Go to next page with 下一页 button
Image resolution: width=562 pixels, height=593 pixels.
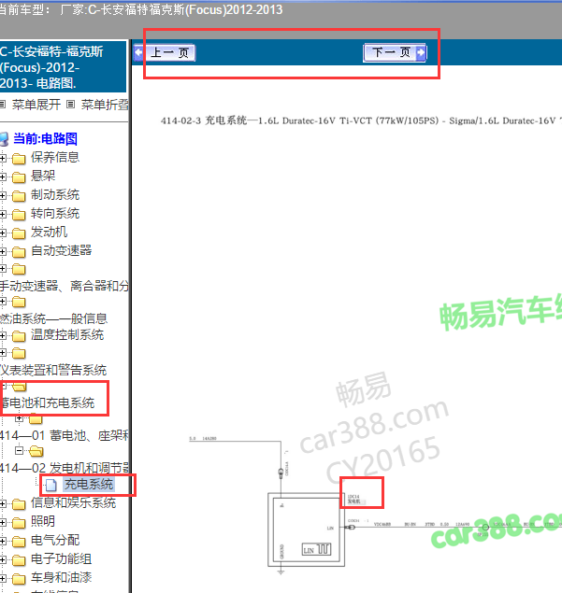tap(395, 52)
